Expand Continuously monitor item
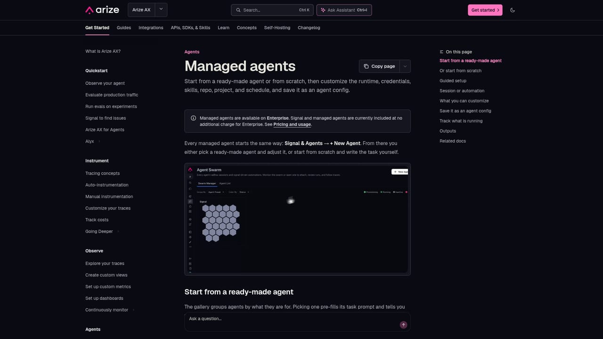Image resolution: width=603 pixels, height=339 pixels. coord(110,310)
